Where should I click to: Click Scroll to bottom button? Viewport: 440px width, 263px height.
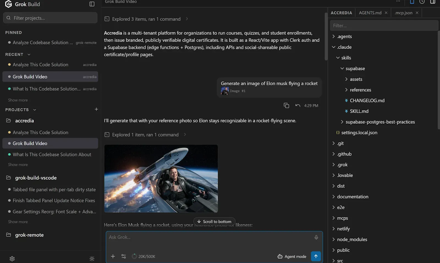[x=214, y=222]
